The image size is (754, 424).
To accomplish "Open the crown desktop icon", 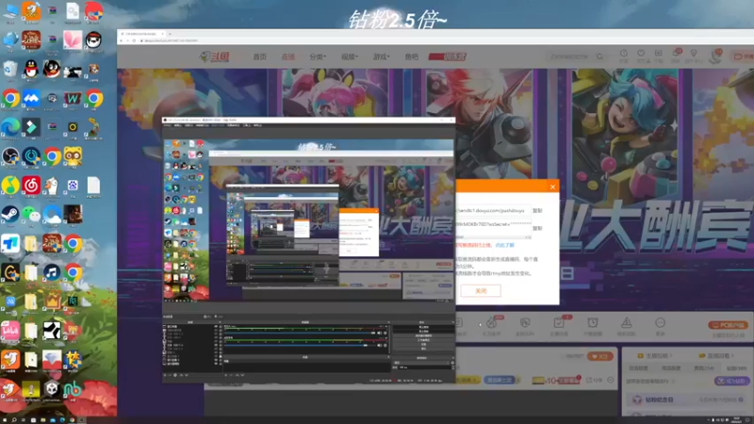I will click(52, 302).
